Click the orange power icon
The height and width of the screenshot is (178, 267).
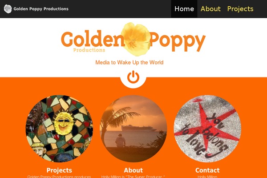(x=133, y=77)
